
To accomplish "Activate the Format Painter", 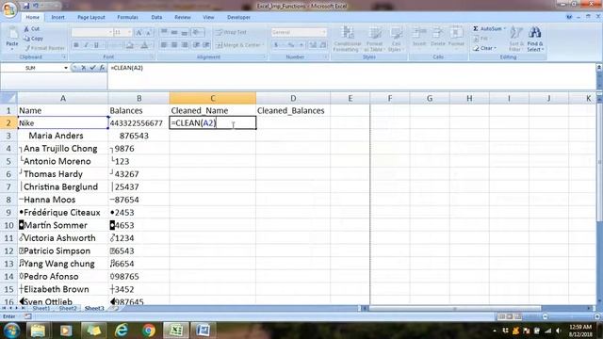I will pyautogui.click(x=44, y=48).
